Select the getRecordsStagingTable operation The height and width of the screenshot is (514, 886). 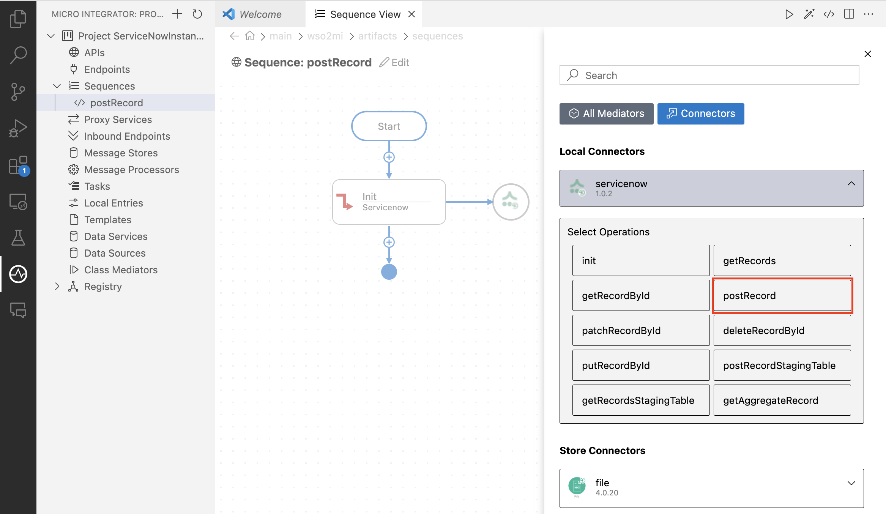[x=641, y=400]
